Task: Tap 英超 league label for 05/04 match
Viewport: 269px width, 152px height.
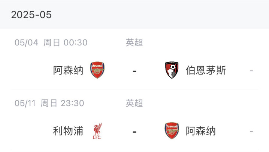Action: [x=134, y=42]
